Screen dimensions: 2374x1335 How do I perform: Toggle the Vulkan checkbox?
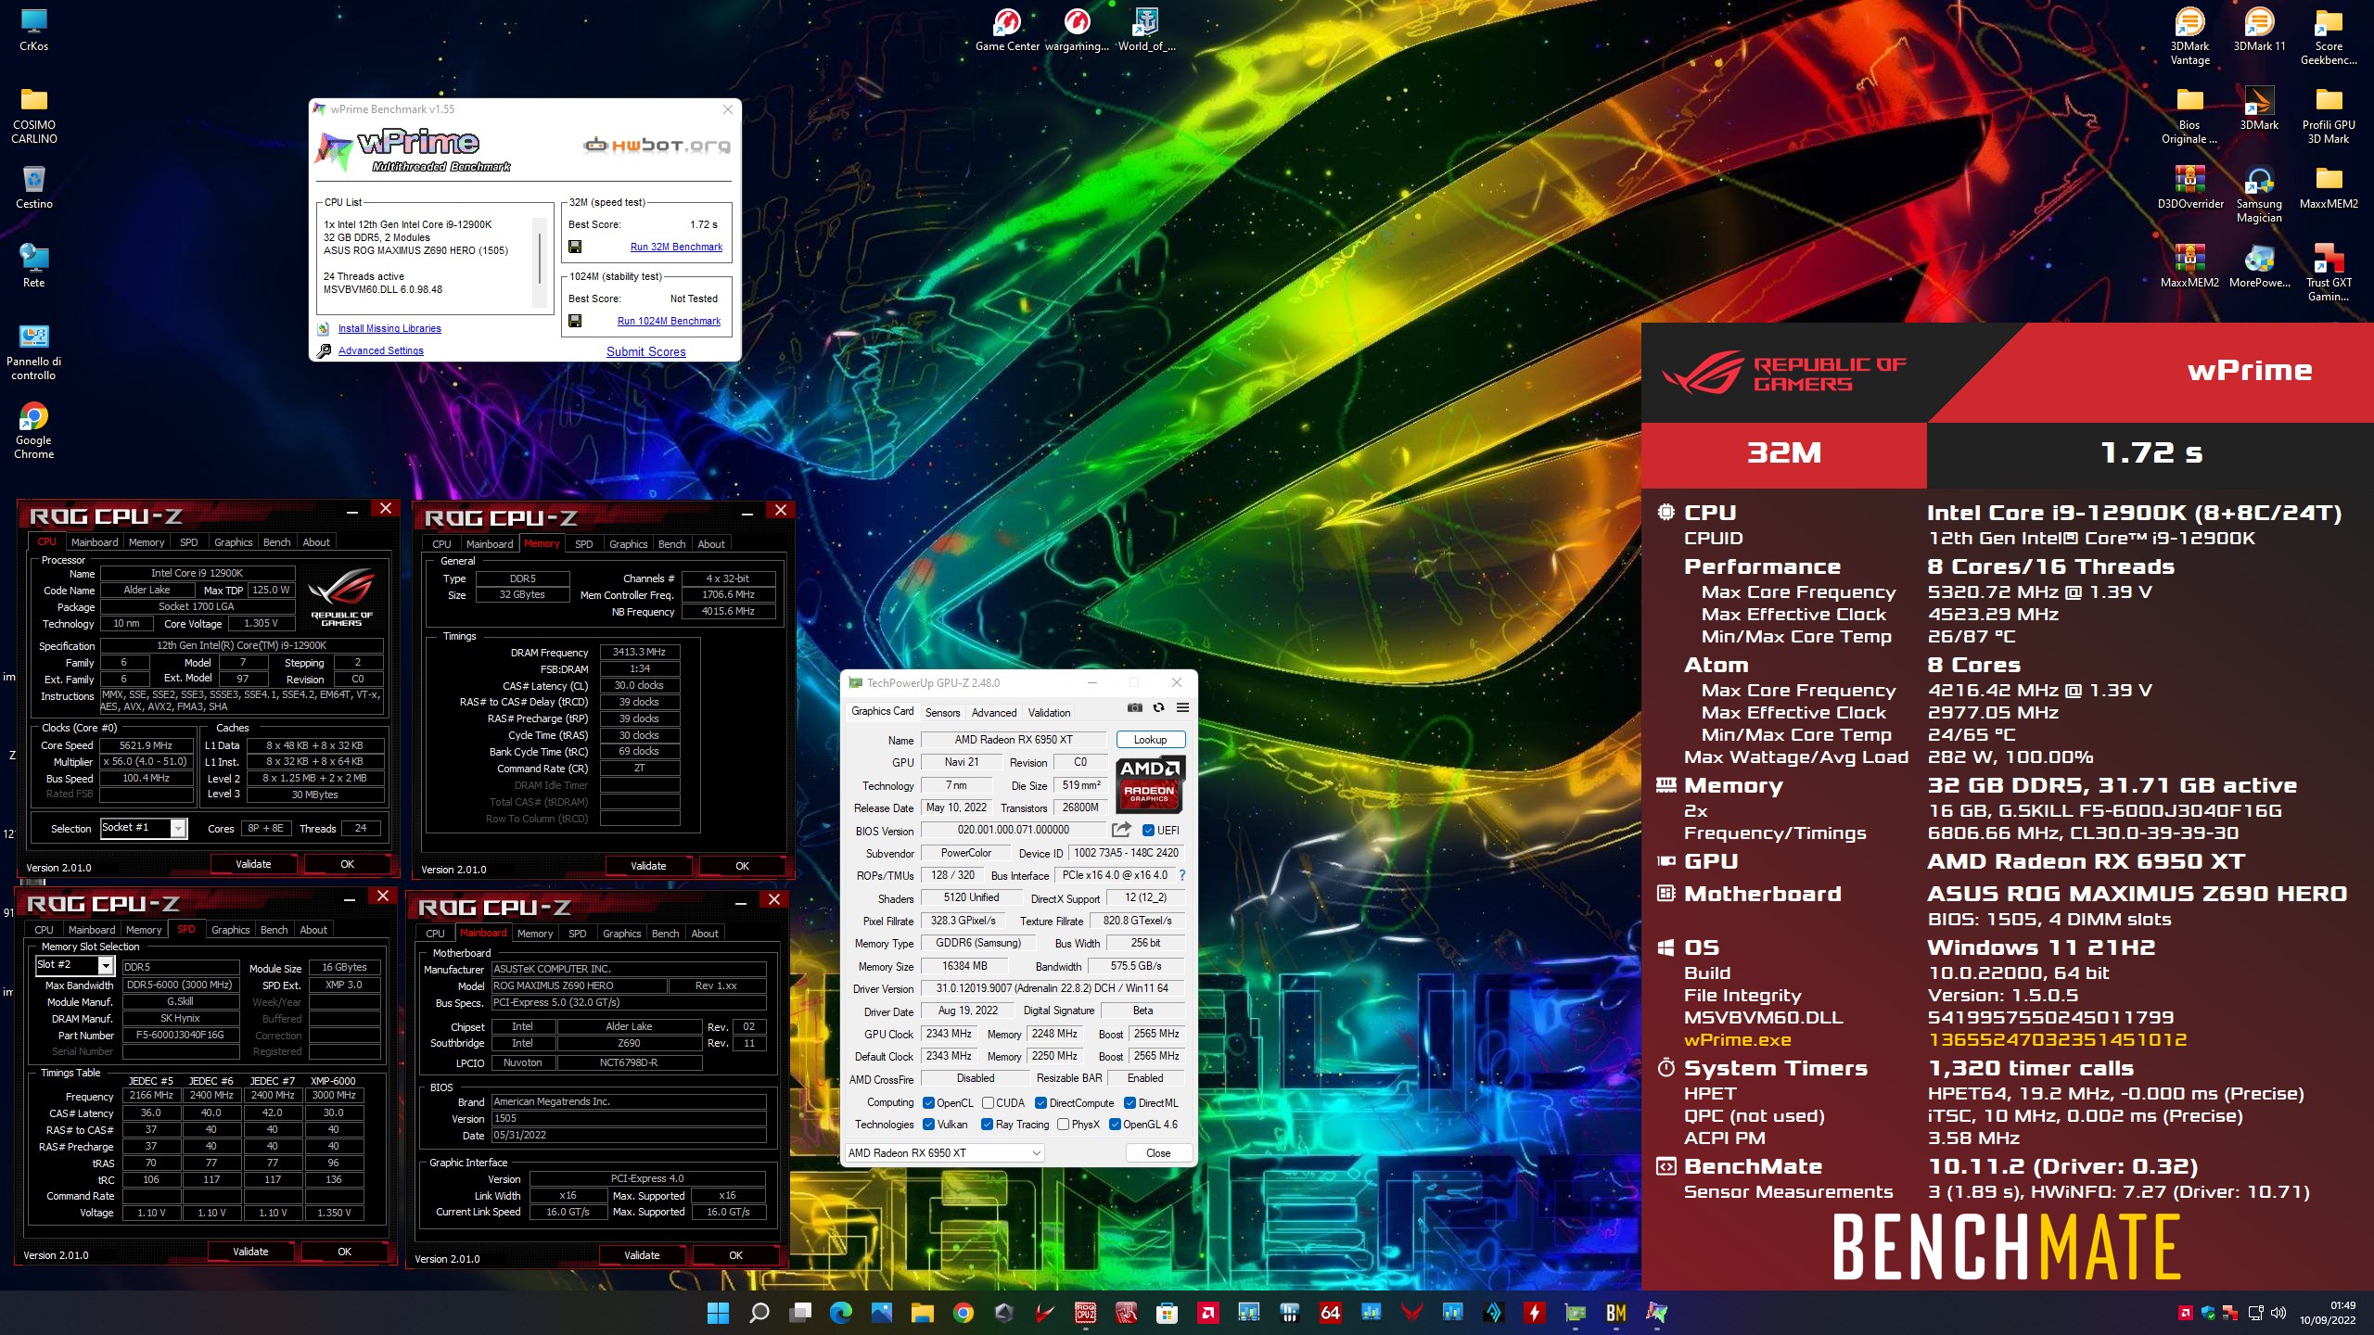[928, 1125]
